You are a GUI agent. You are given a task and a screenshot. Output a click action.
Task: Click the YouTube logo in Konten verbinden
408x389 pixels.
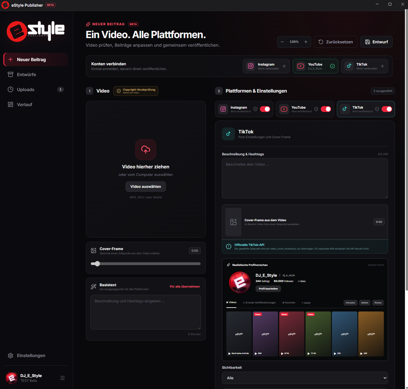301,66
